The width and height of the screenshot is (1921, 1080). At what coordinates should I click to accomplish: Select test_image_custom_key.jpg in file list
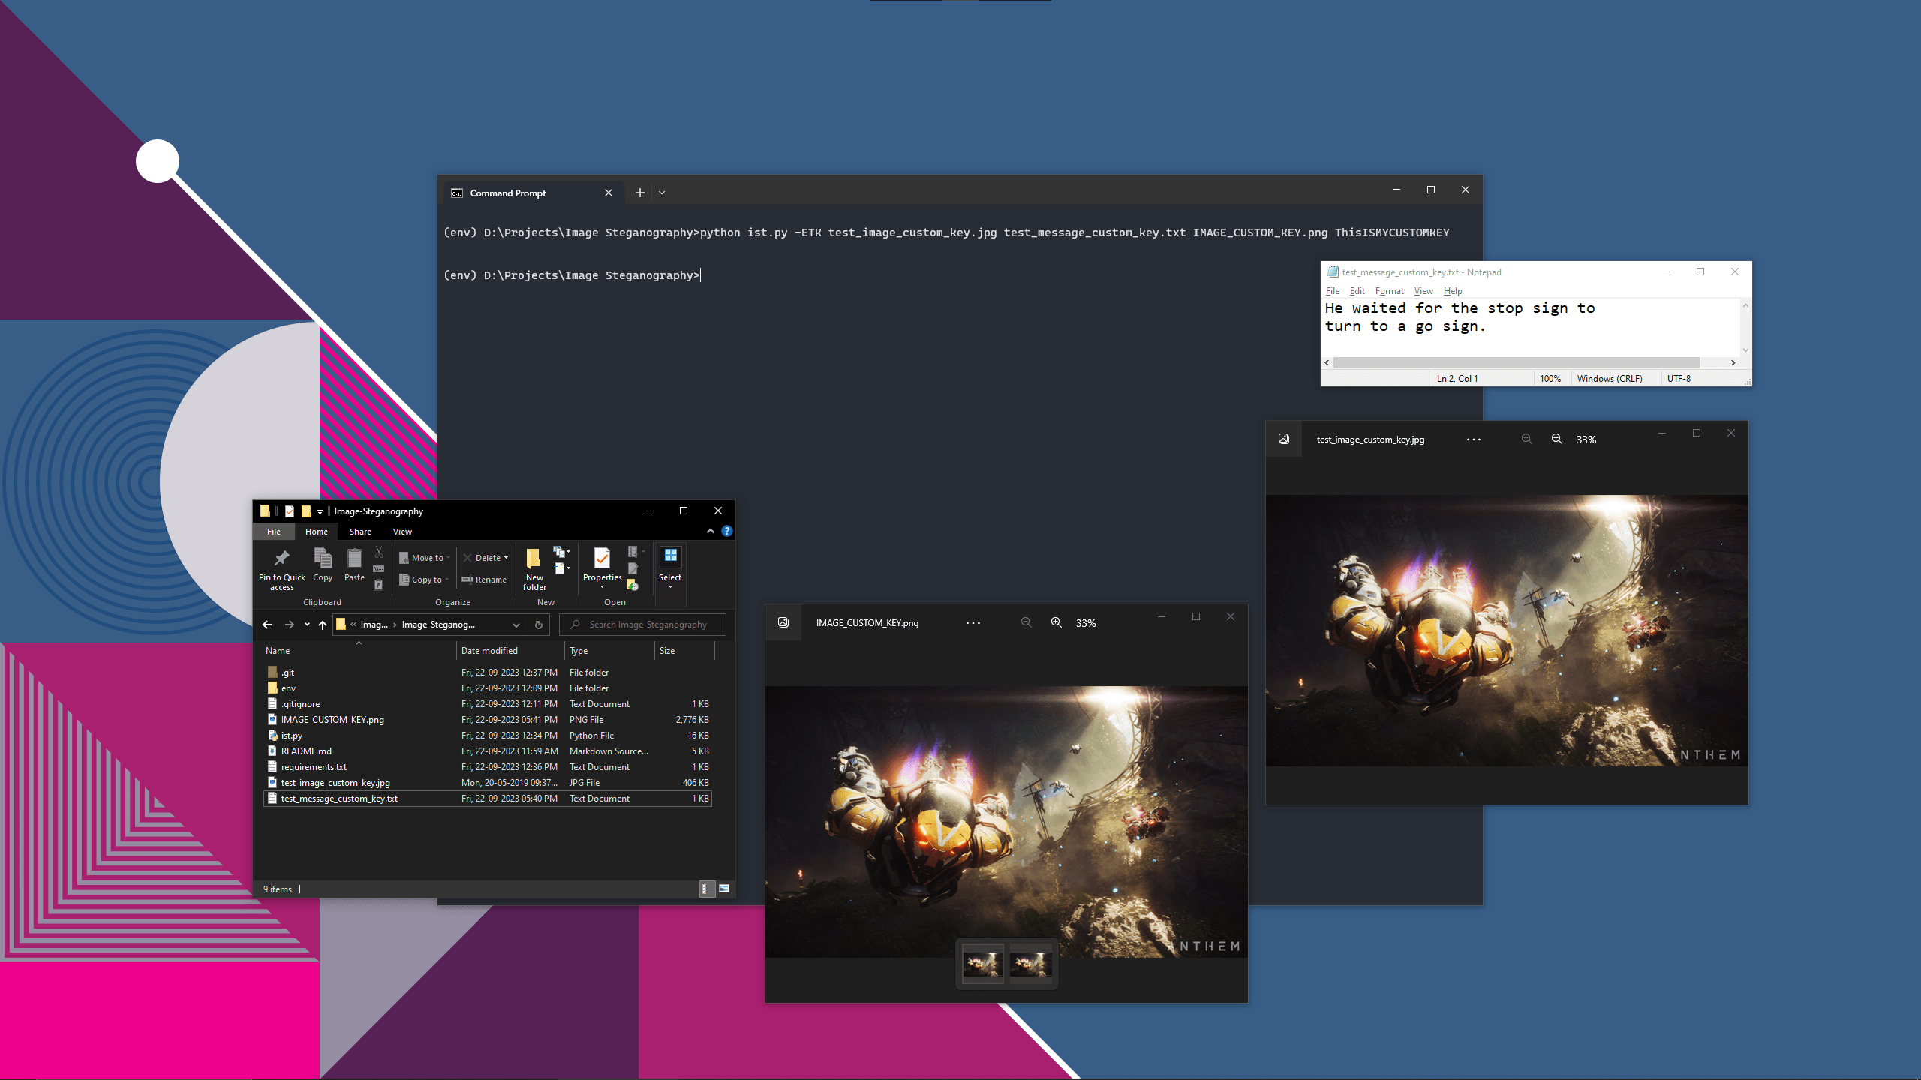coord(488,783)
